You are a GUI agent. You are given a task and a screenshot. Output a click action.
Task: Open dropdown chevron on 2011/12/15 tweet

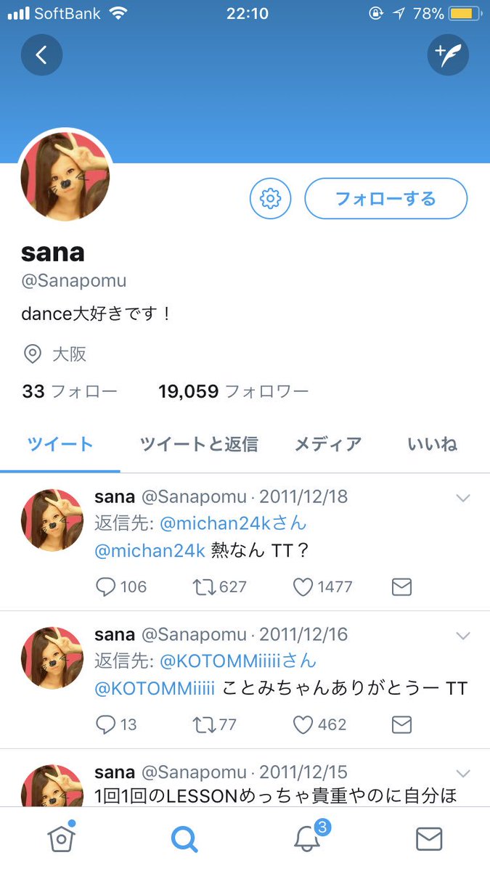(x=462, y=773)
